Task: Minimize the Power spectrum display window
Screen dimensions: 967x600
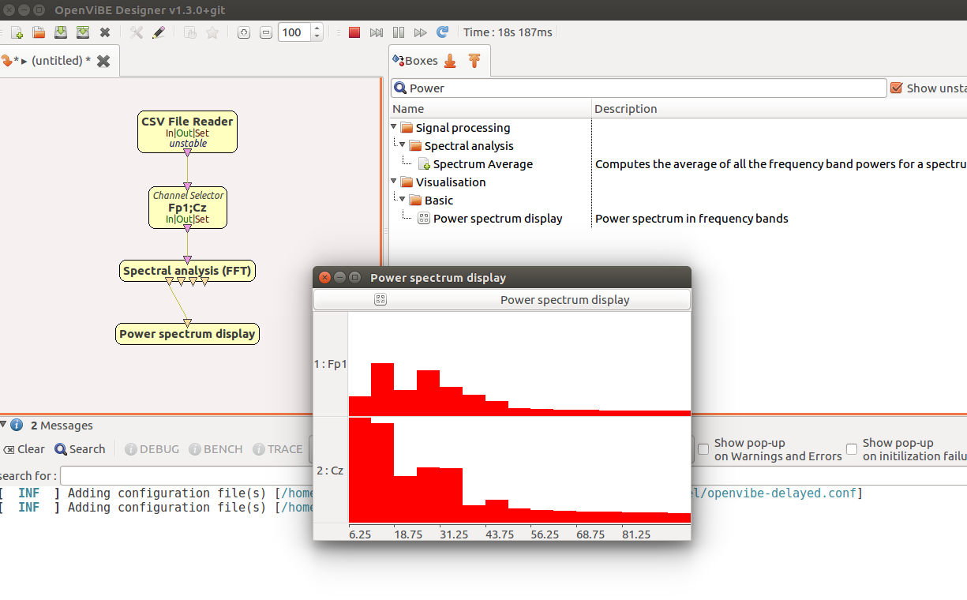Action: (x=339, y=277)
